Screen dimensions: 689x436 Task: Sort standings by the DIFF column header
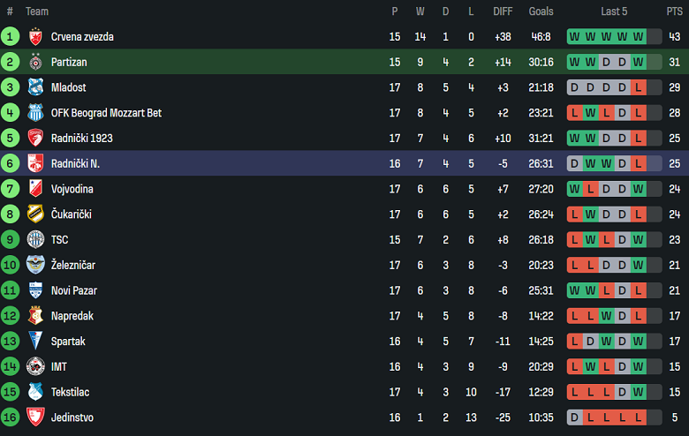[503, 11]
